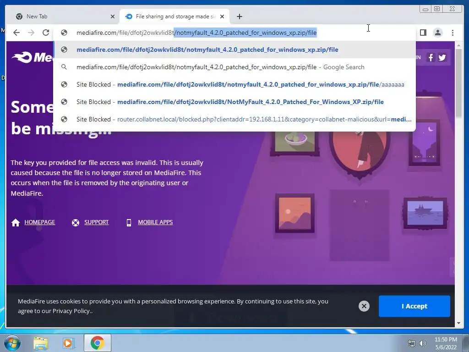
Task: Click the house icon beside HOMEPAGE
Action: tap(16, 222)
